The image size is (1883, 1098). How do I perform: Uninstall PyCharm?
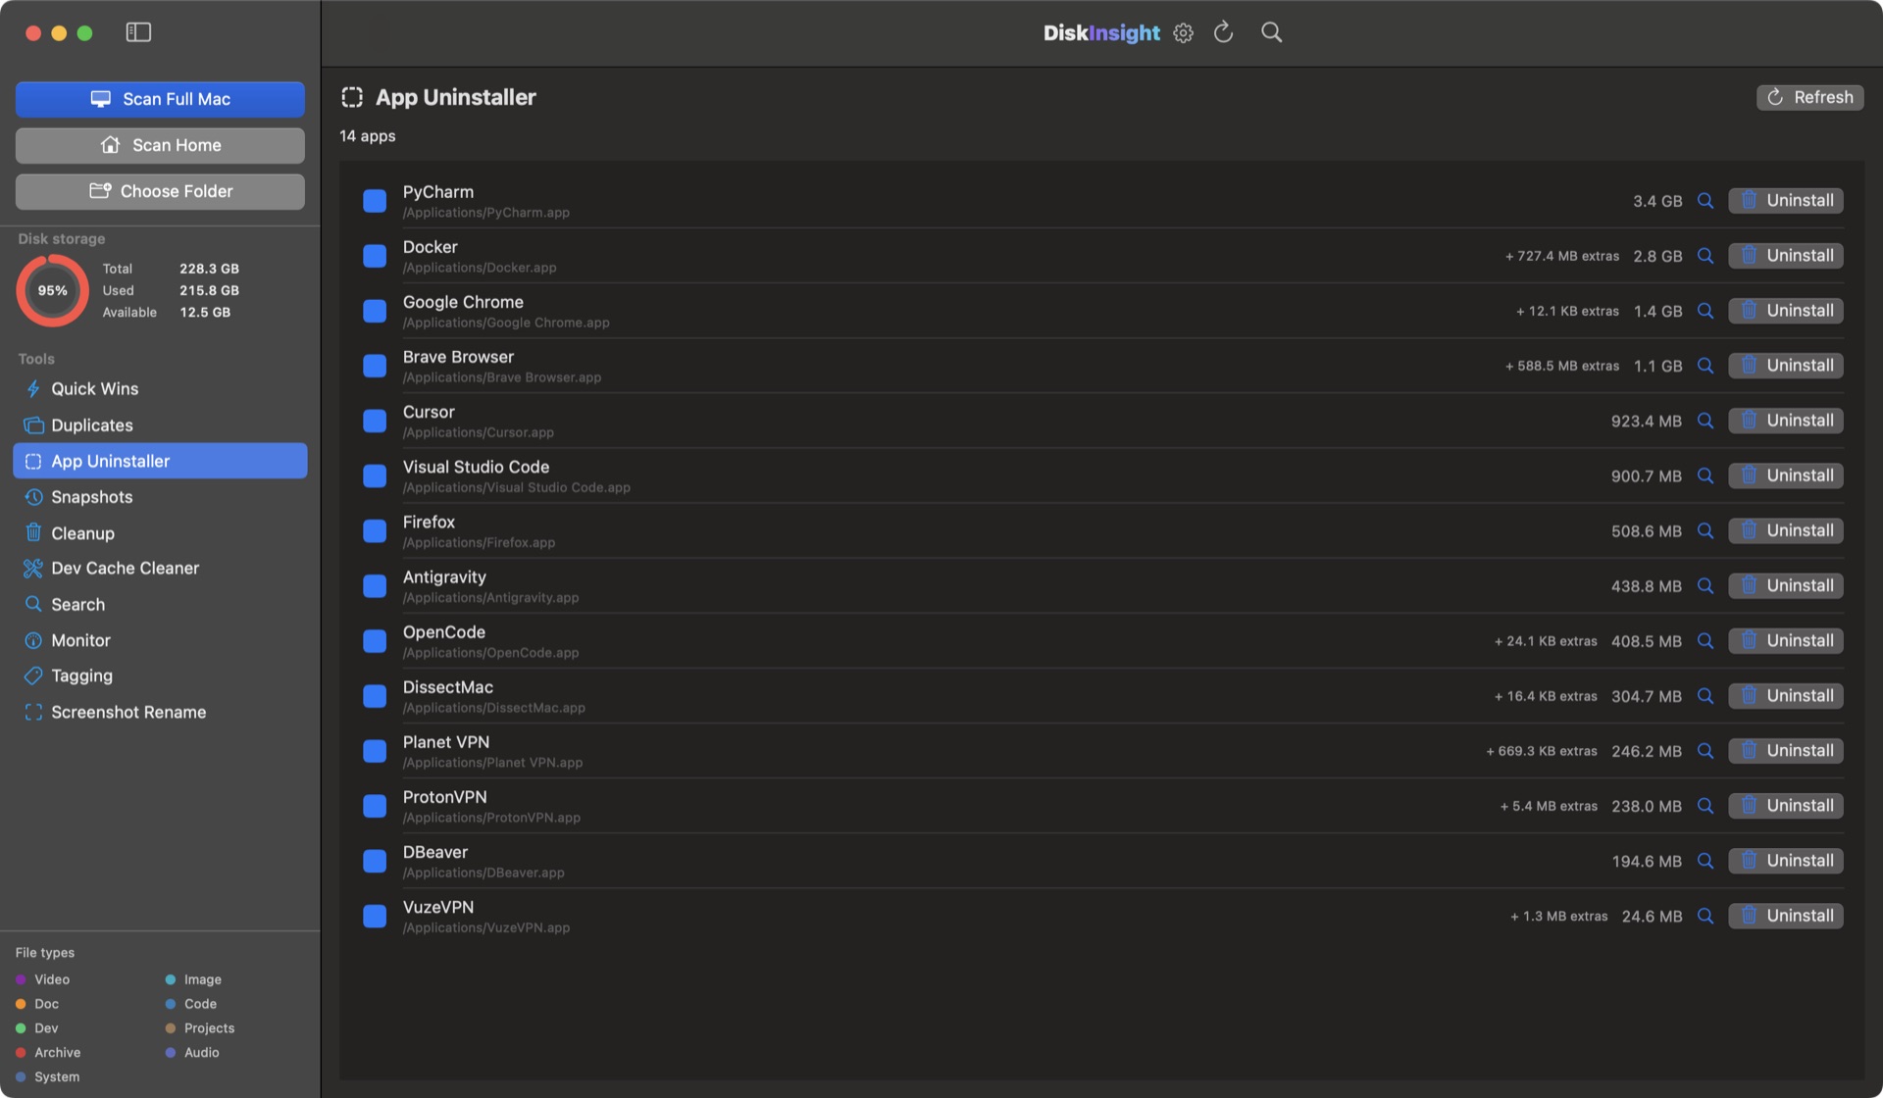pos(1786,200)
